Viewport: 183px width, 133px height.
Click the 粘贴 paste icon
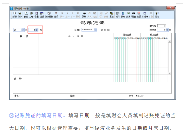[x=95, y=15]
